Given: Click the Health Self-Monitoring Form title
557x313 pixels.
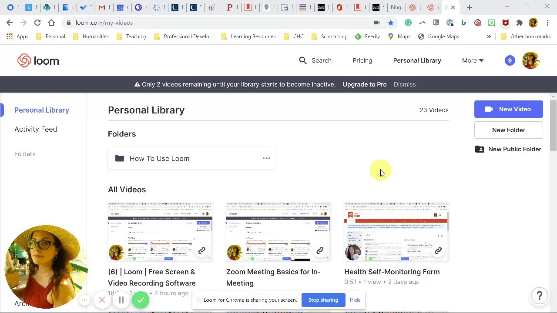Looking at the screenshot, I should pyautogui.click(x=392, y=272).
